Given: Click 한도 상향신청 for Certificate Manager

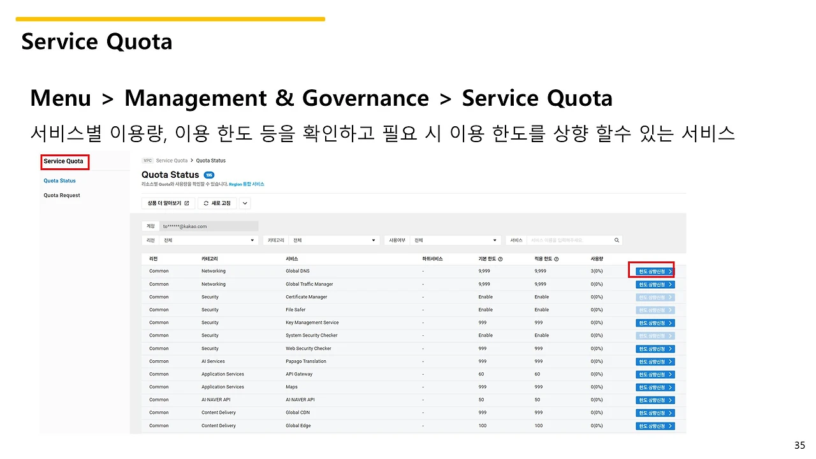Looking at the screenshot, I should pyautogui.click(x=655, y=297).
